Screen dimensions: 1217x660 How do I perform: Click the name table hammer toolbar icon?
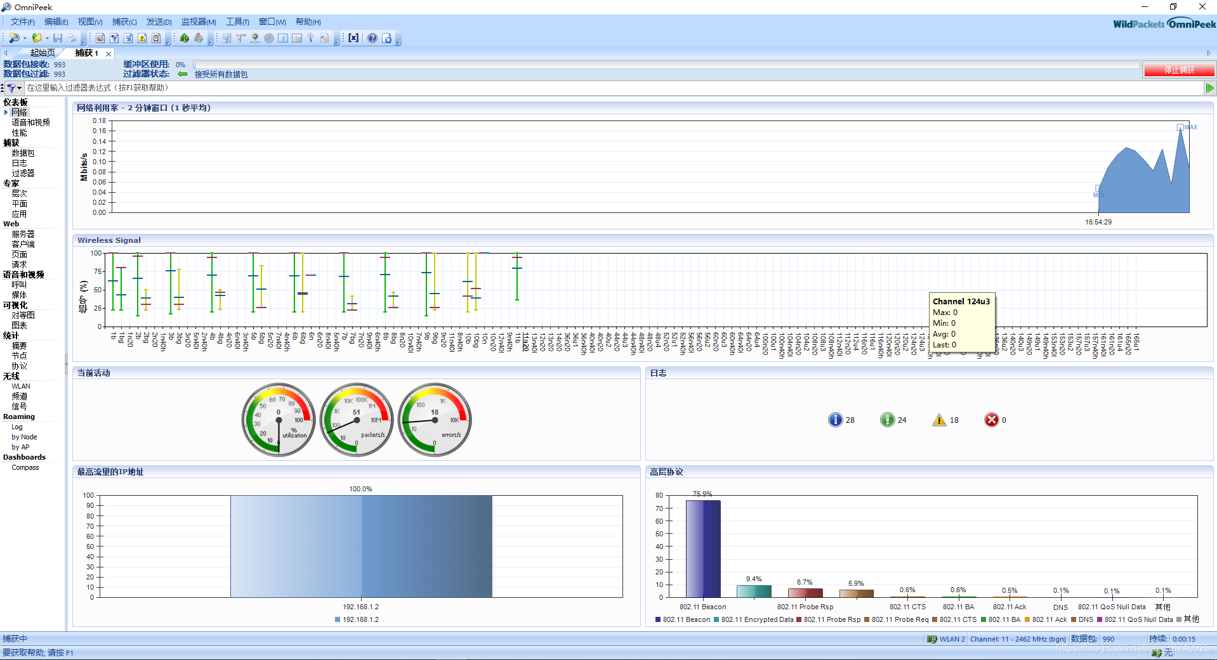click(241, 38)
